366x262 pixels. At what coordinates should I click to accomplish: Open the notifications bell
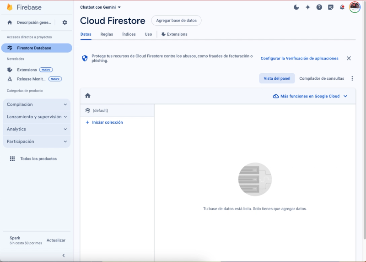[342, 7]
